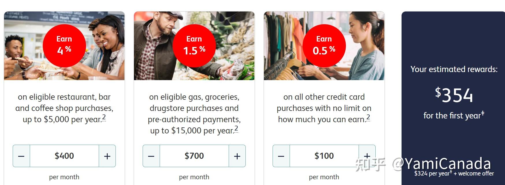Screen dimensions: 505x185
Task: Increase the gas and groceries spending amount
Action: pyautogui.click(x=238, y=156)
